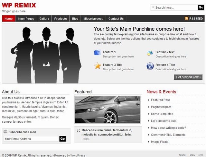This screenshot has height=157, width=206.
Task: Open the Home menu tab
Action: pos(9,19)
